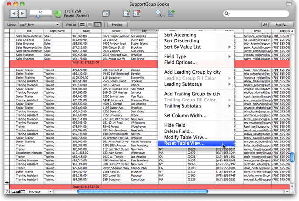Click the salary column header

[x=87, y=31]
